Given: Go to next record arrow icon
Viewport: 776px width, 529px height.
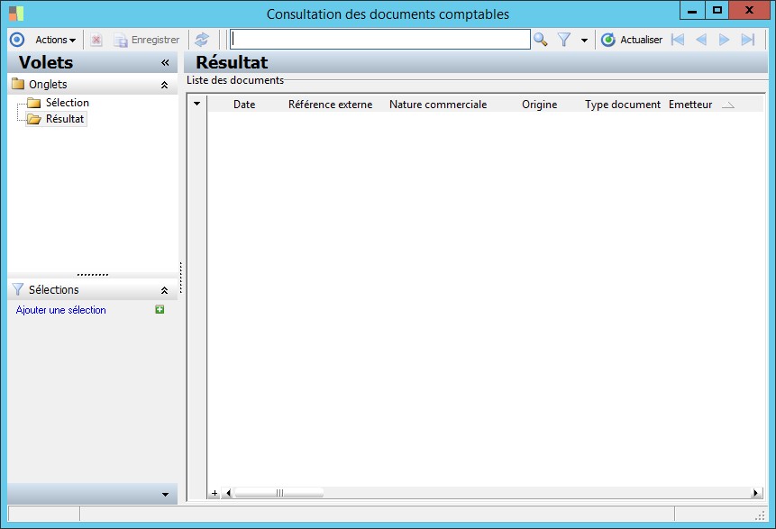Looking at the screenshot, I should coord(724,40).
